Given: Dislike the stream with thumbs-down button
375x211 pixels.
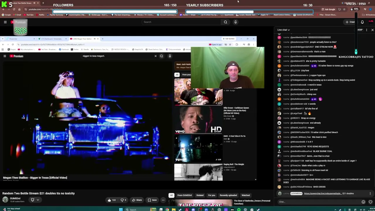Looking at the screenshot, I should [x=123, y=200].
